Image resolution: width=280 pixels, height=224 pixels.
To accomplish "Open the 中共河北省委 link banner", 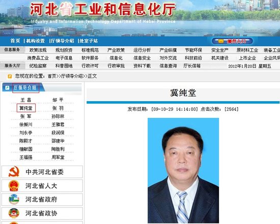I will click(x=42, y=172).
